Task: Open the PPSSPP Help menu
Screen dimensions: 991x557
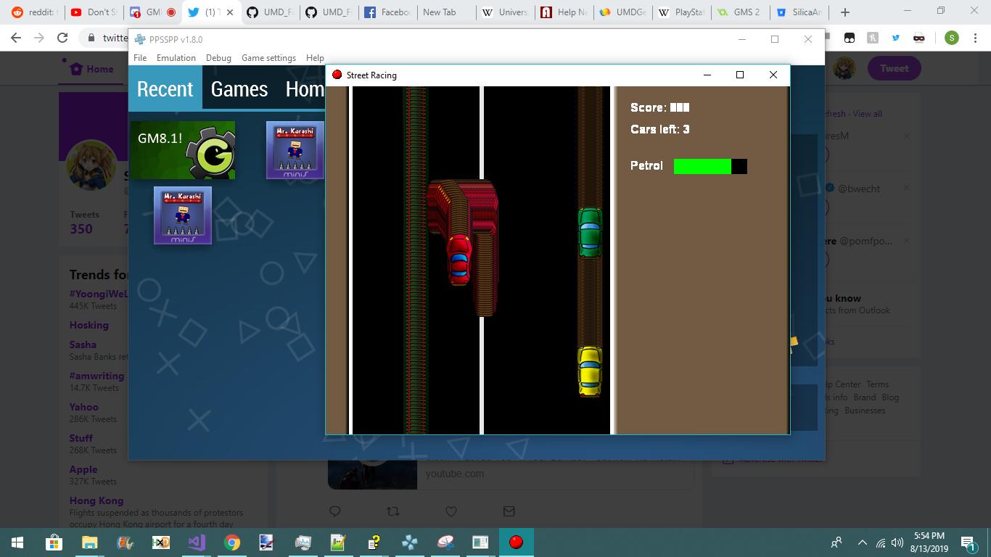Action: point(315,58)
